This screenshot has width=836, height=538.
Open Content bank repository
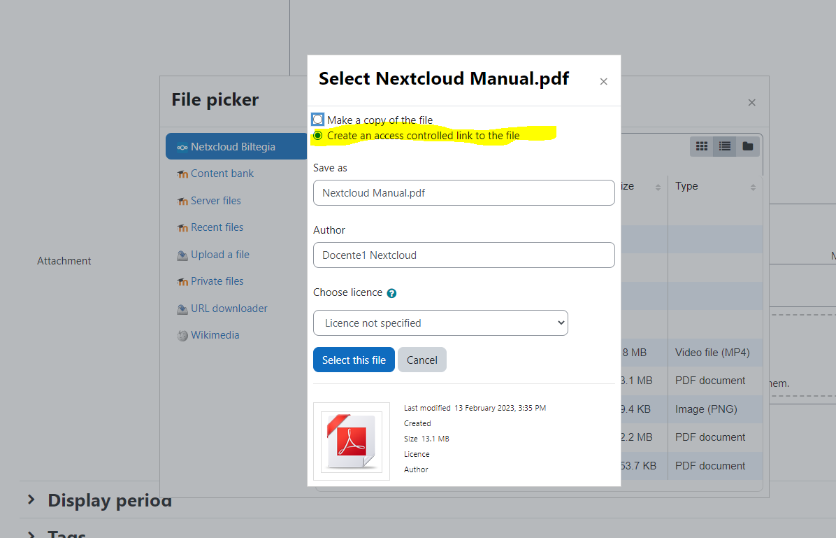[x=222, y=174]
